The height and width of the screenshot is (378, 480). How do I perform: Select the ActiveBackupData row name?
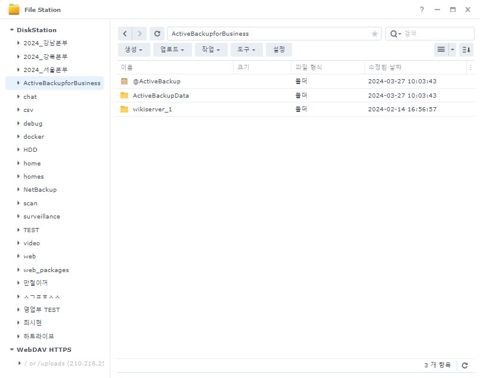[161, 95]
